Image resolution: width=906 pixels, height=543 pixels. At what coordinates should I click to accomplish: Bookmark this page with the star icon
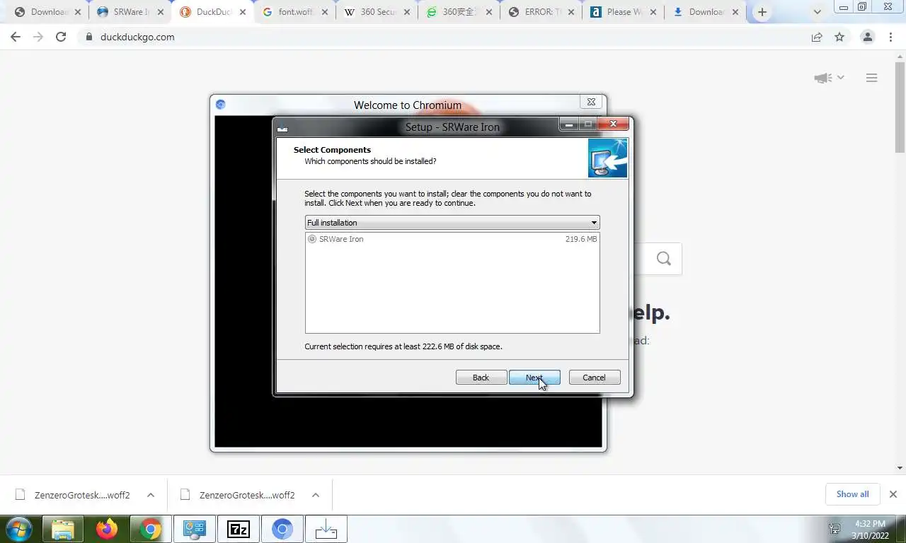pos(839,37)
